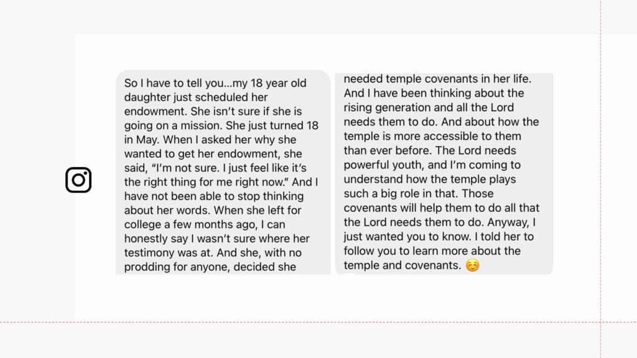Click the word "prodding" in the left bubble

click(x=144, y=267)
